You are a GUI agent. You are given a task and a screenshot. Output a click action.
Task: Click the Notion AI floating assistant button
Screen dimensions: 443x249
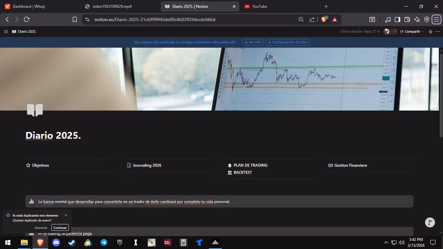pos(430,222)
